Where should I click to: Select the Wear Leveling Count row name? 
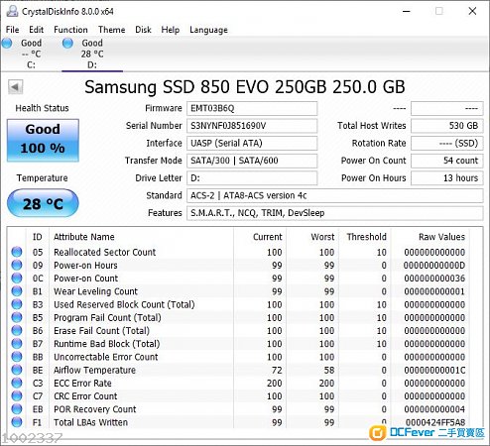95,291
